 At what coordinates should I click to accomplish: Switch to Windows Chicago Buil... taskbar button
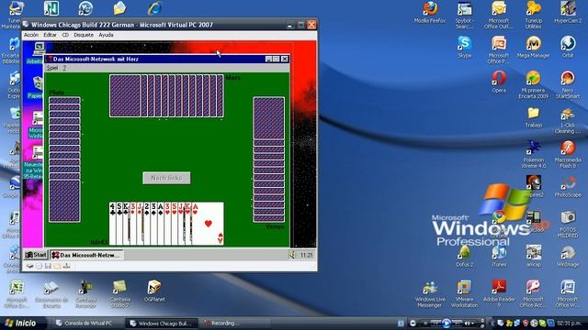pyautogui.click(x=162, y=324)
